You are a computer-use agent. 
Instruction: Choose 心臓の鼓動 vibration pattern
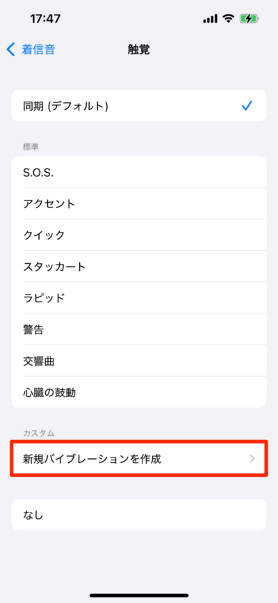(139, 392)
